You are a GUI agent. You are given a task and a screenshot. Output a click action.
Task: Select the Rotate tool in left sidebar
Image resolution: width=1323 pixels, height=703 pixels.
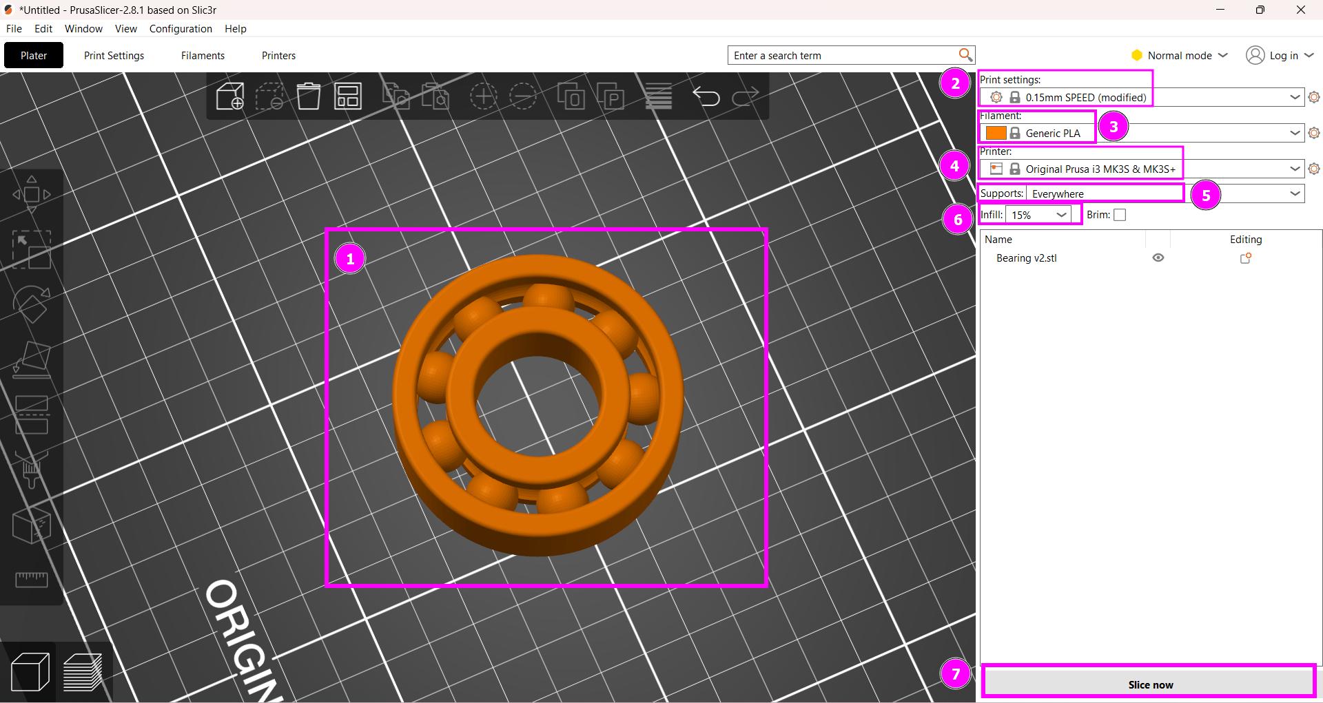click(32, 304)
